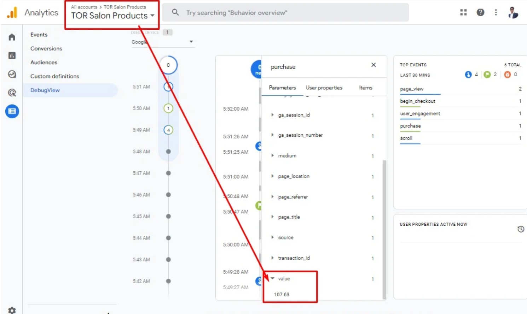The image size is (527, 314).
Task: Close the purchase event panel
Action: point(373,65)
